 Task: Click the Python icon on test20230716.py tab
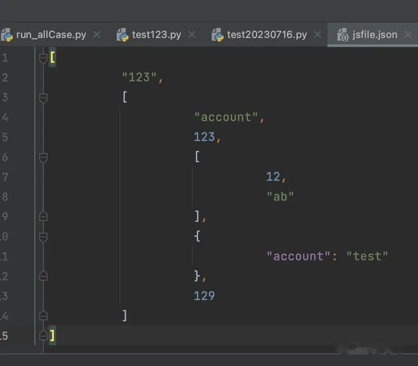217,34
